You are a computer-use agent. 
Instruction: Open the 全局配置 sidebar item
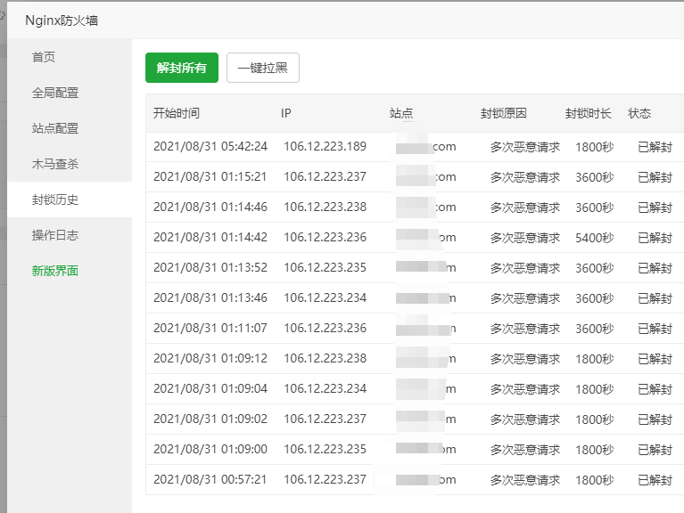pos(55,93)
